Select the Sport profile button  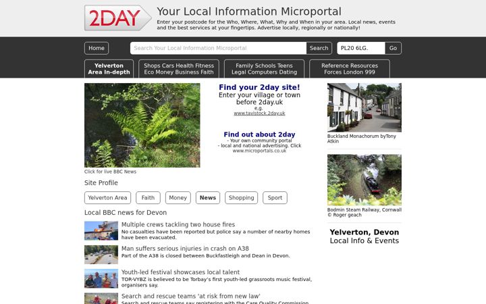point(275,197)
